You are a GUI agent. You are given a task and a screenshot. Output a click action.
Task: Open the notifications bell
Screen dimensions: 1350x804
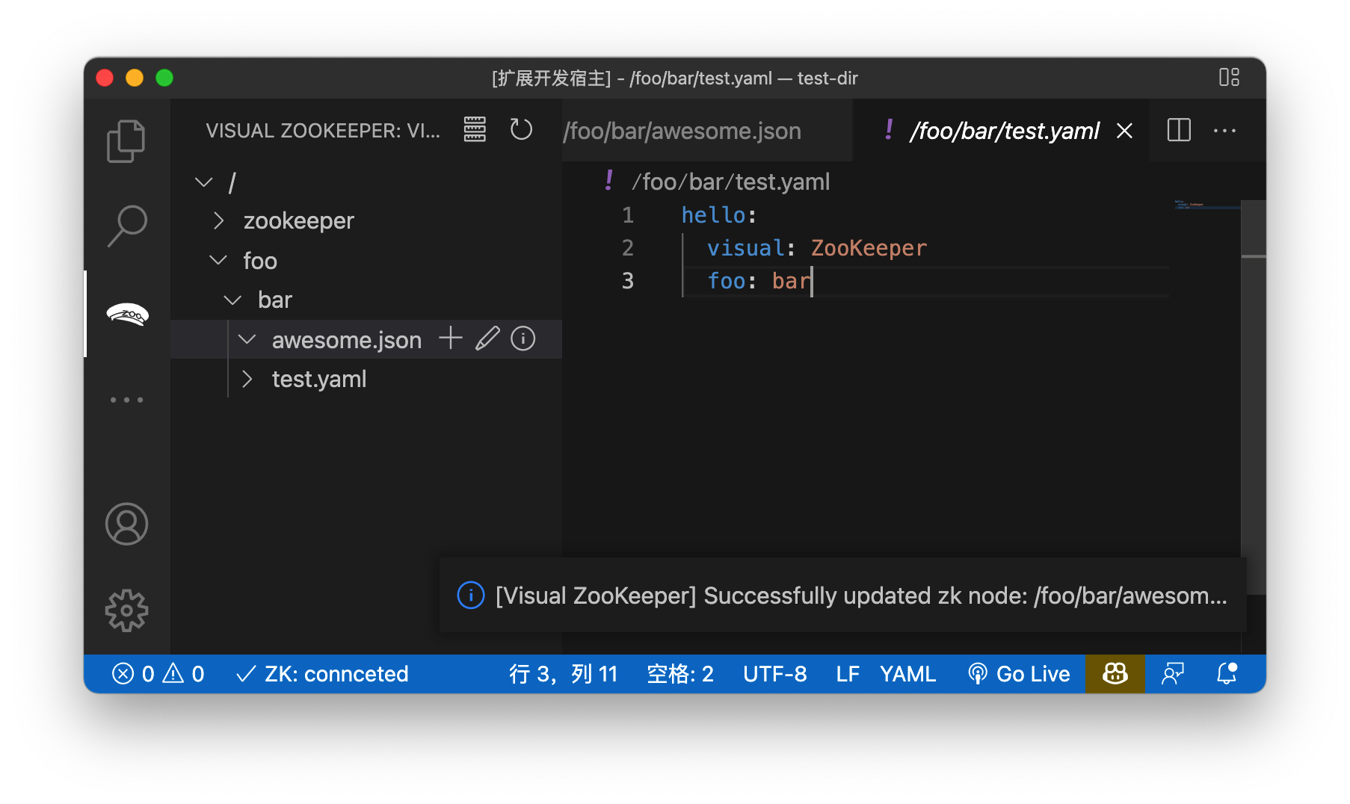point(1227,674)
